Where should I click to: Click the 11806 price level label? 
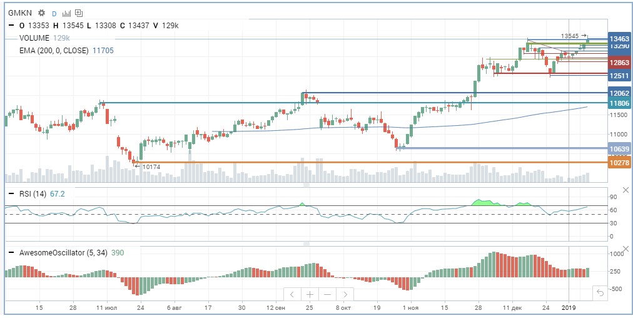point(620,103)
